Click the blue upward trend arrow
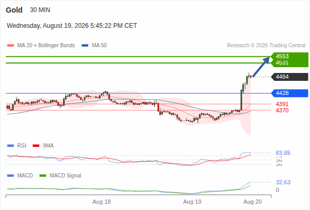The height and width of the screenshot is (210, 310). click(x=261, y=67)
